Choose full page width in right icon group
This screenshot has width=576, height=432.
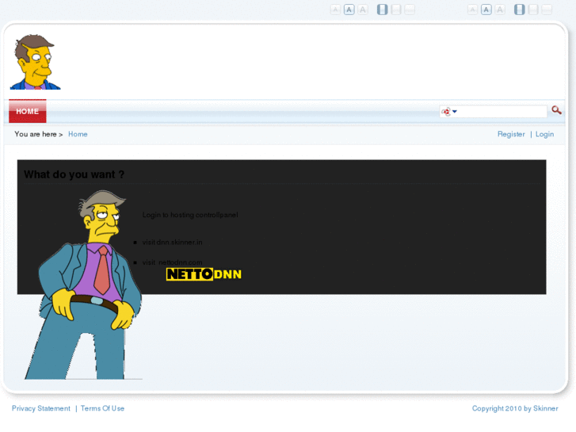tap(547, 10)
